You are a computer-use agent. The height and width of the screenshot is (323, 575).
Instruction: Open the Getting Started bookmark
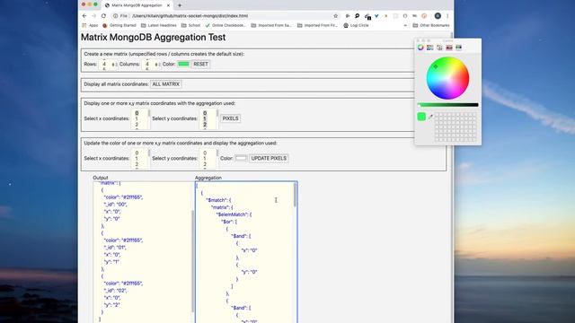[x=119, y=25]
